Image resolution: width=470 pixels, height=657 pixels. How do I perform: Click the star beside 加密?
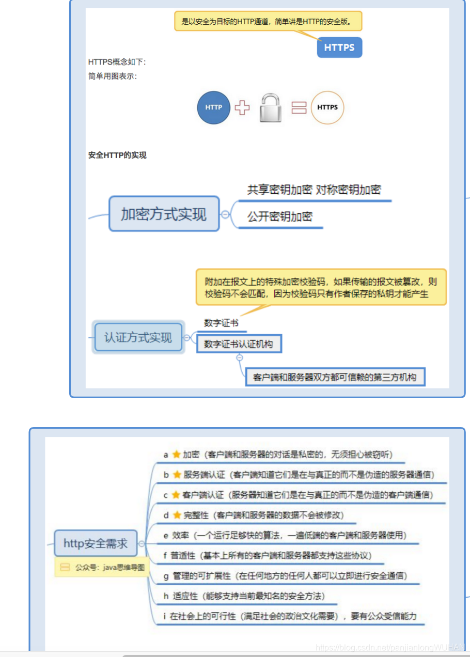click(176, 455)
